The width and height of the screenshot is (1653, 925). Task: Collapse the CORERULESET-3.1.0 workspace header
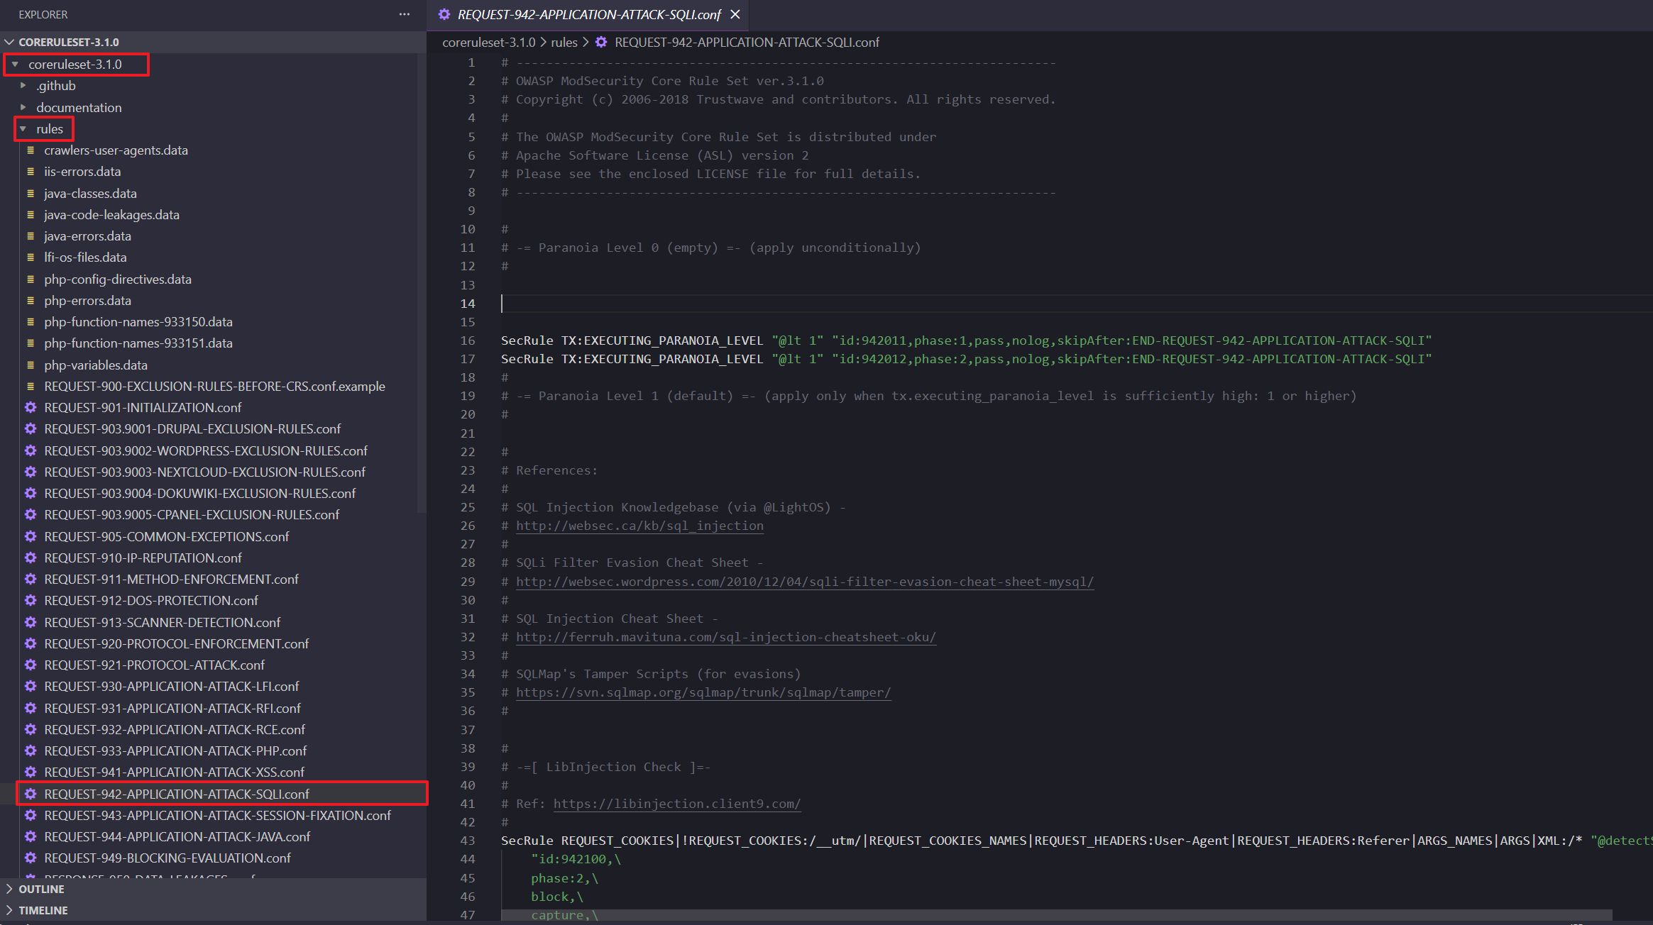9,43
